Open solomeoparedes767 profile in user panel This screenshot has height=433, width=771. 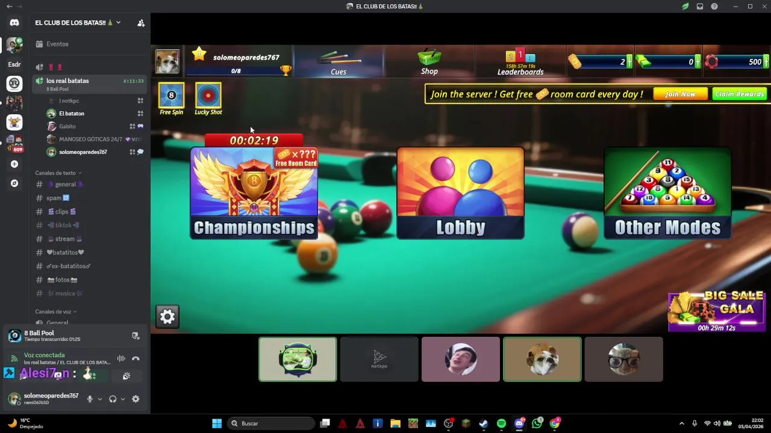[43, 399]
